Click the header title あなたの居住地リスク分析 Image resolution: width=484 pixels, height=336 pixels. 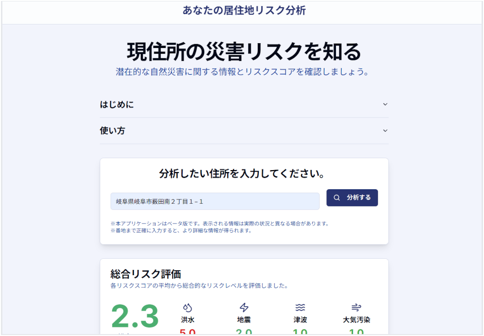coord(242,11)
